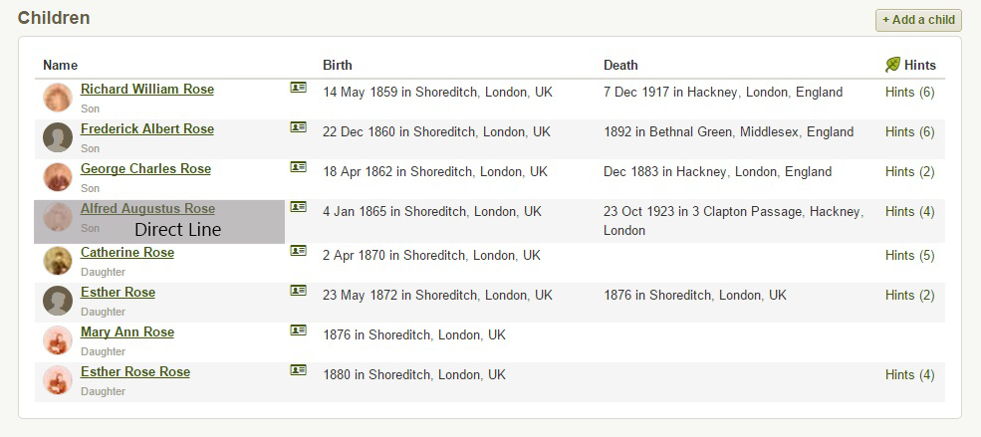View Hints (6) for Richard William Rose
The height and width of the screenshot is (437, 981).
click(909, 93)
